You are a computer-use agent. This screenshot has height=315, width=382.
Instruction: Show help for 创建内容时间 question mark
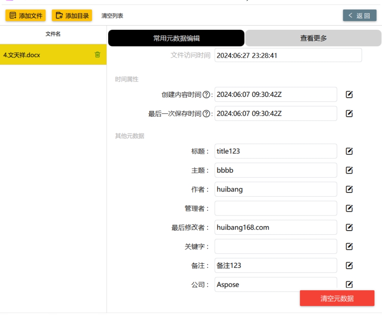click(x=206, y=95)
